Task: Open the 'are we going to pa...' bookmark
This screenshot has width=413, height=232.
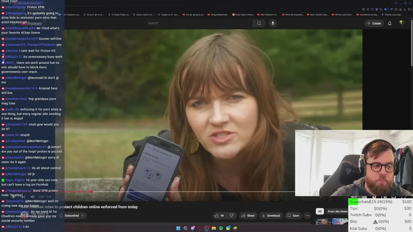Action: coord(193,15)
